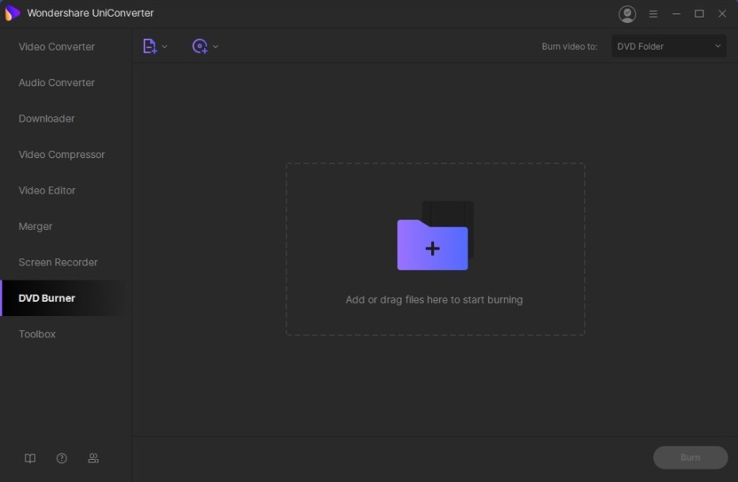Click 'Add or drag files here' text

(x=434, y=299)
